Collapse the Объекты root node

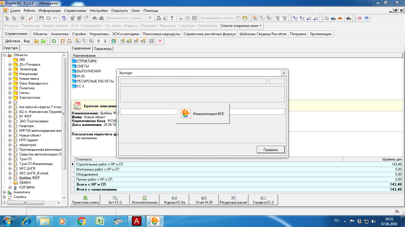(4, 55)
